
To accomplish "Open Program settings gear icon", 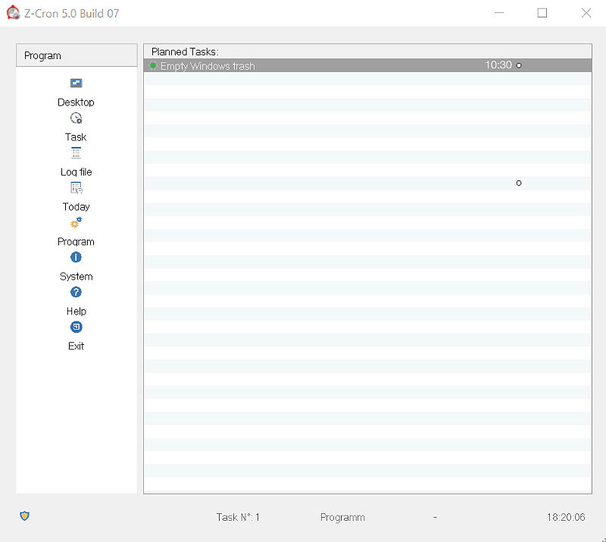I will point(77,222).
